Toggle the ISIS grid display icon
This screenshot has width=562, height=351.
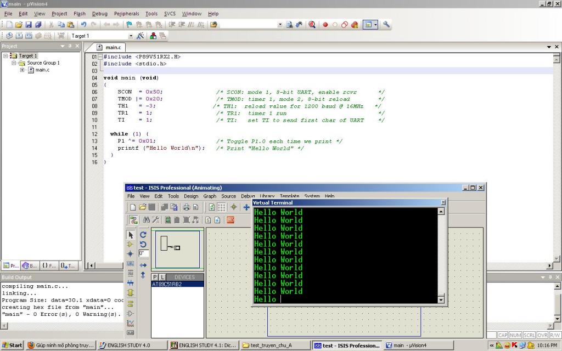pos(221,207)
